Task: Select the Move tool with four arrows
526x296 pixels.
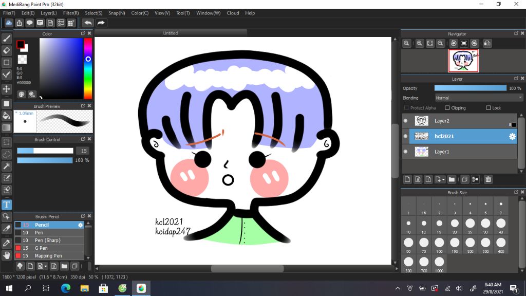Action: point(6,89)
